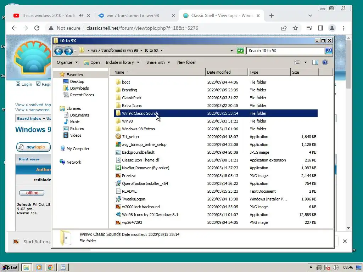Toggle the preview pane icon
The image size is (363, 272).
click(x=315, y=62)
